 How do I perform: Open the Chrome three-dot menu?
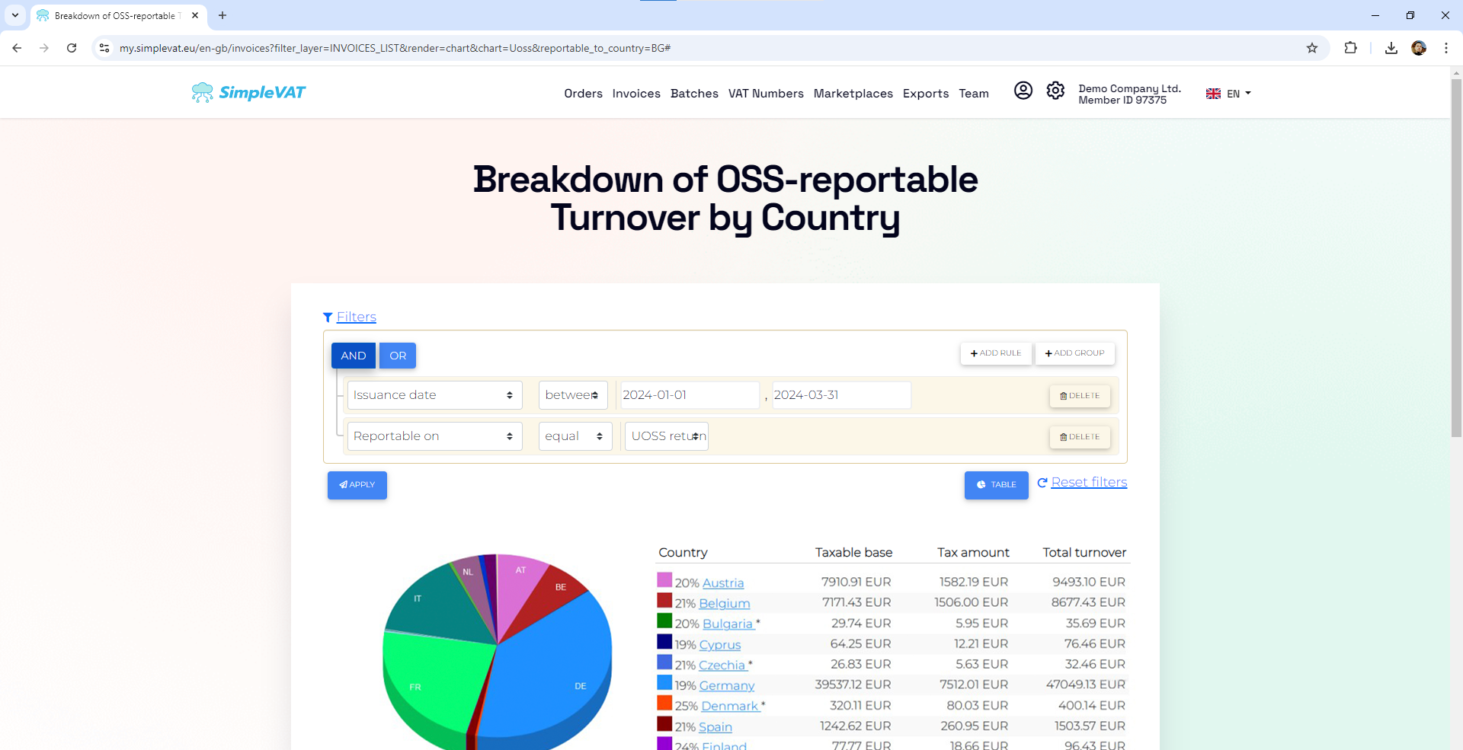point(1446,48)
